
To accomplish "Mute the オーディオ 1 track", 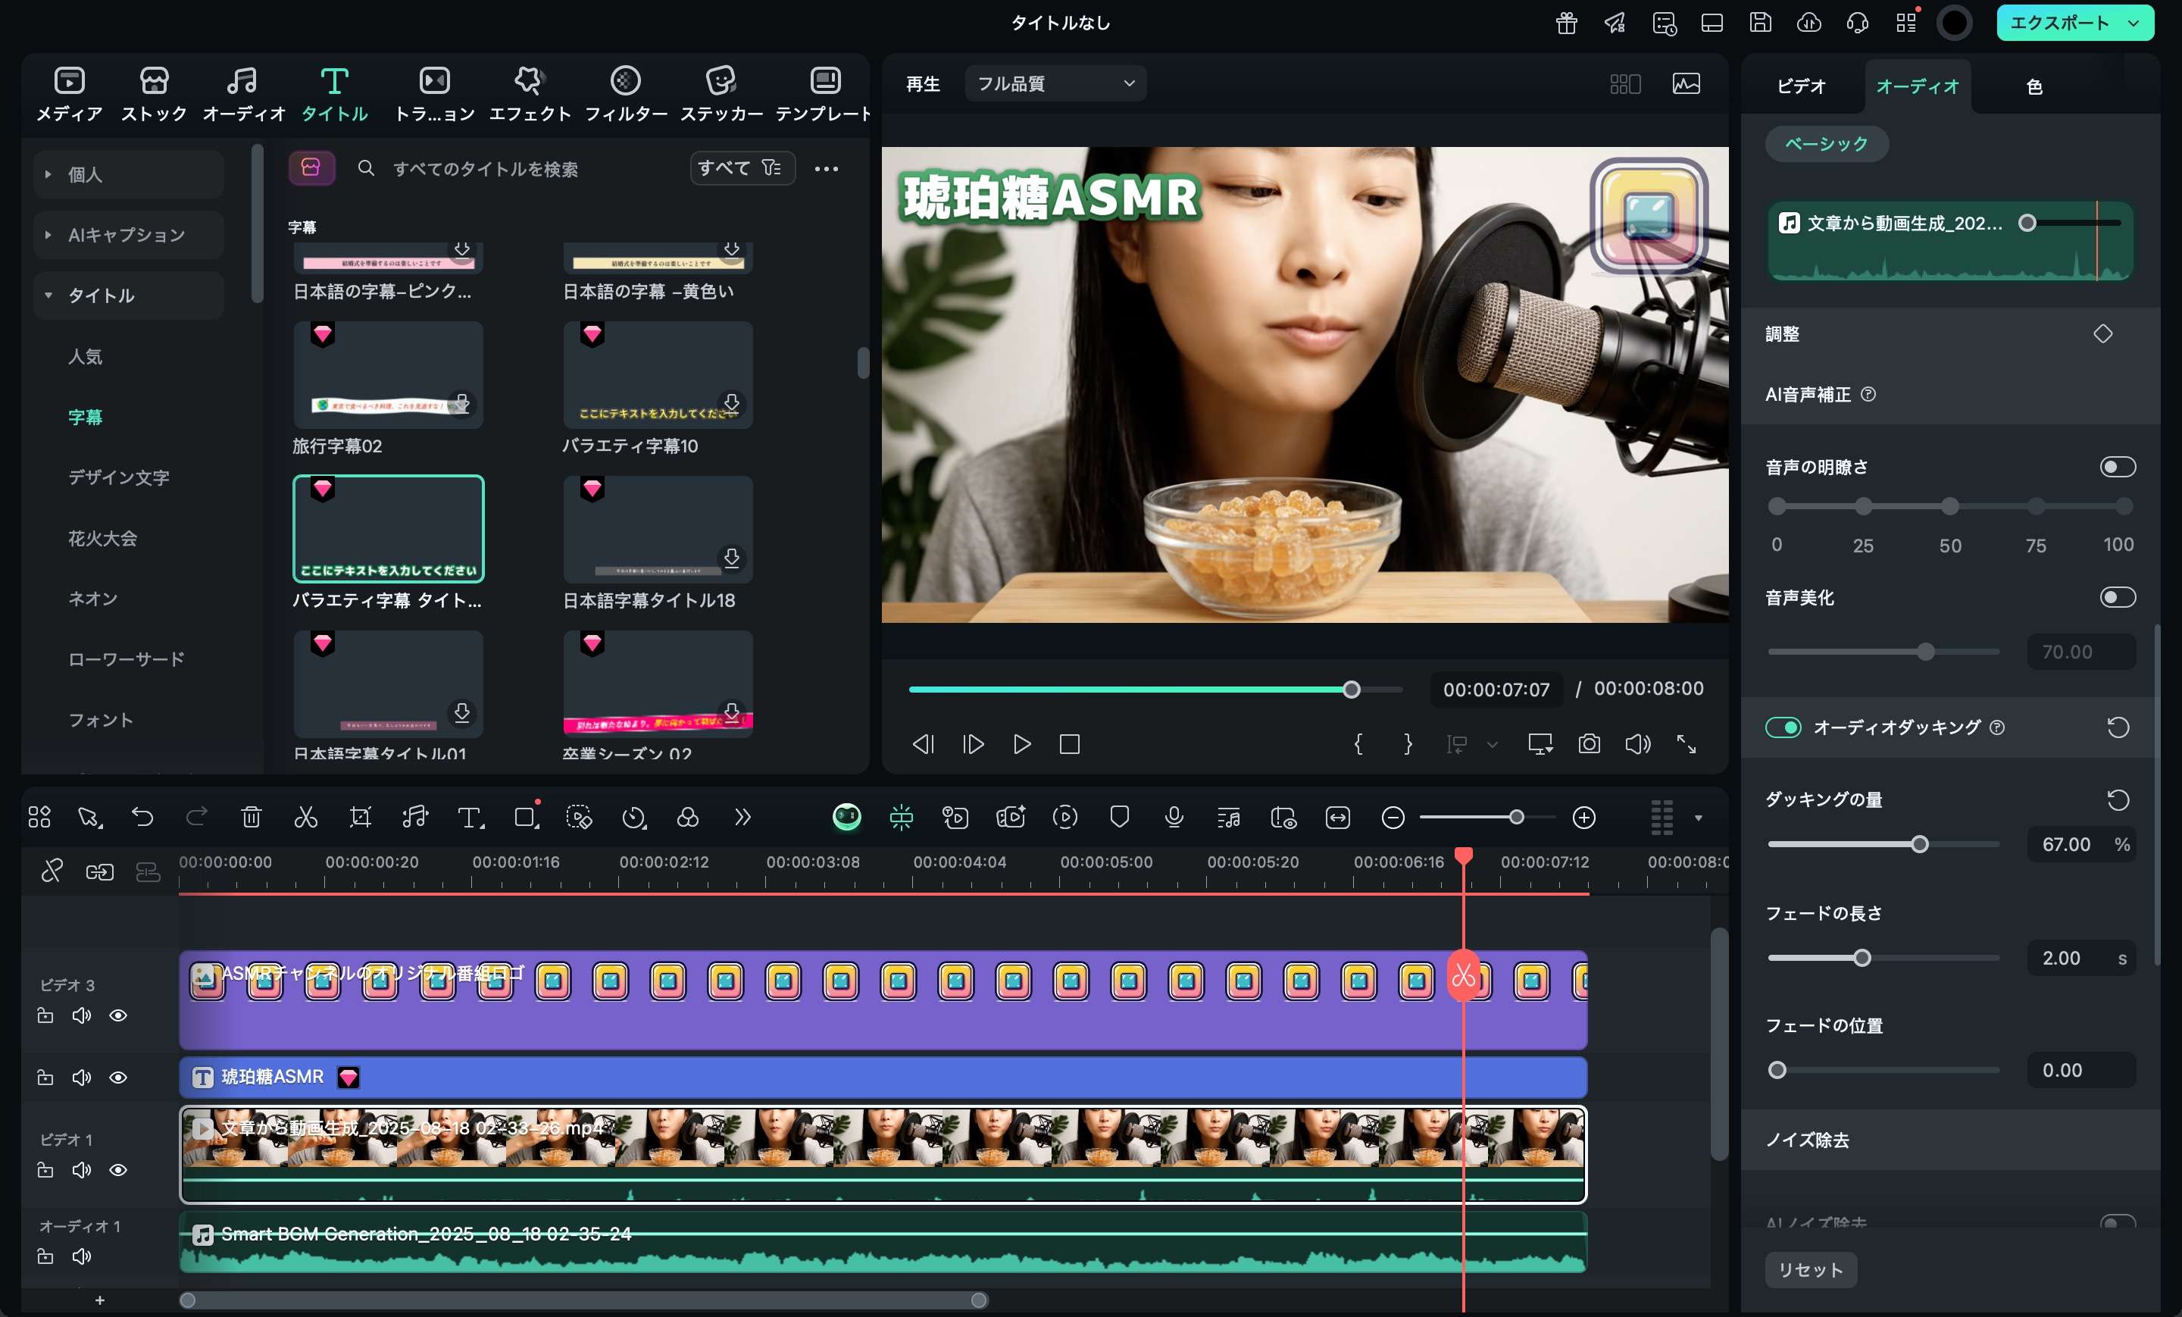I will (x=82, y=1256).
